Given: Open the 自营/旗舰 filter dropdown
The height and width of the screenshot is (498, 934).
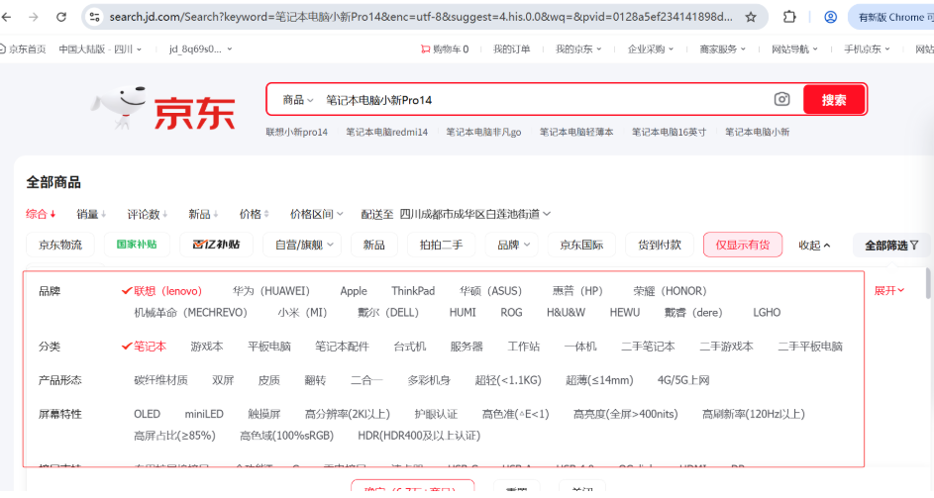Looking at the screenshot, I should point(302,245).
